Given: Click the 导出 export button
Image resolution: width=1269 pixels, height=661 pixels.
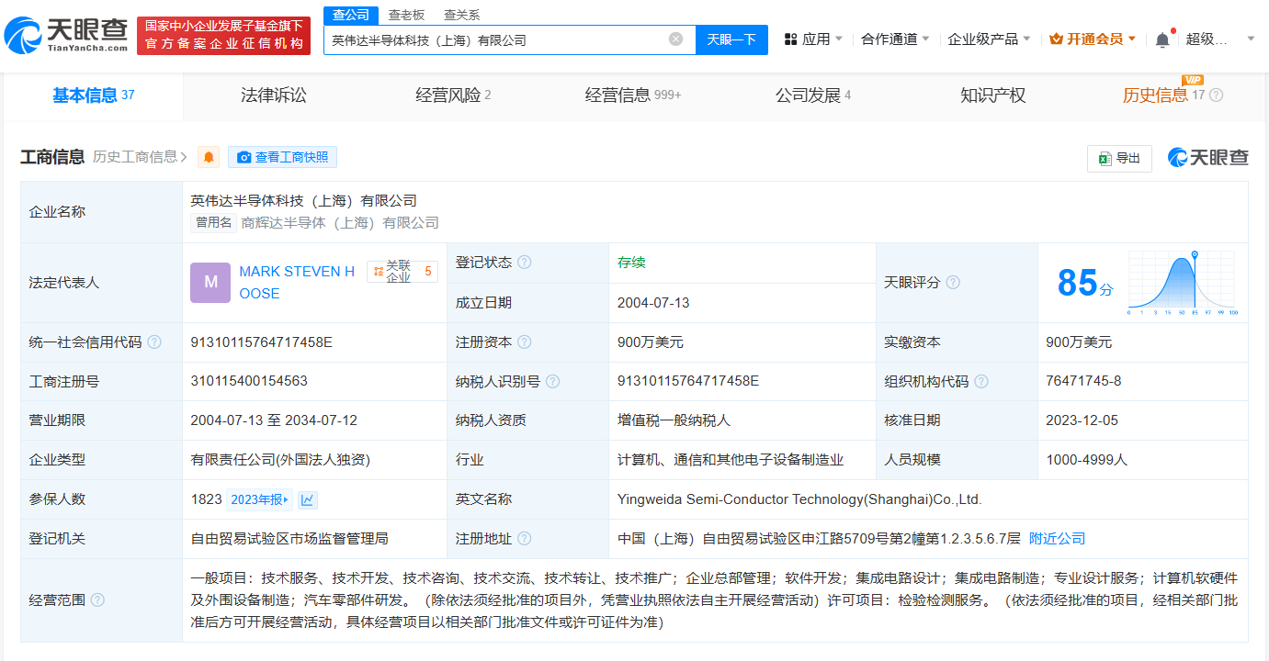Looking at the screenshot, I should tap(1119, 158).
